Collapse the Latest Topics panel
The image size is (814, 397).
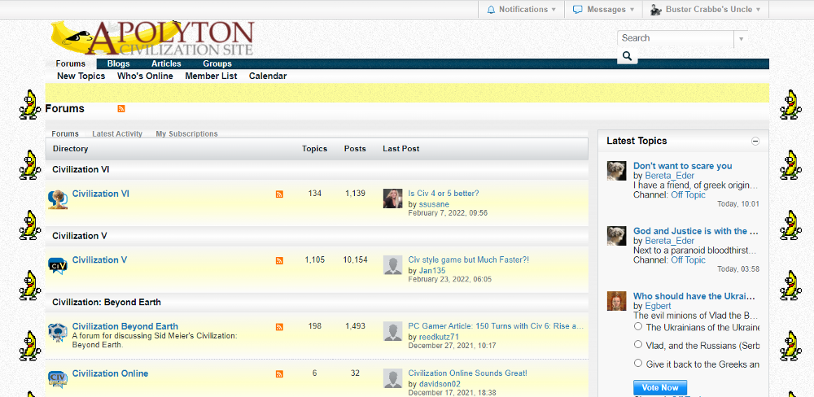pyautogui.click(x=755, y=142)
